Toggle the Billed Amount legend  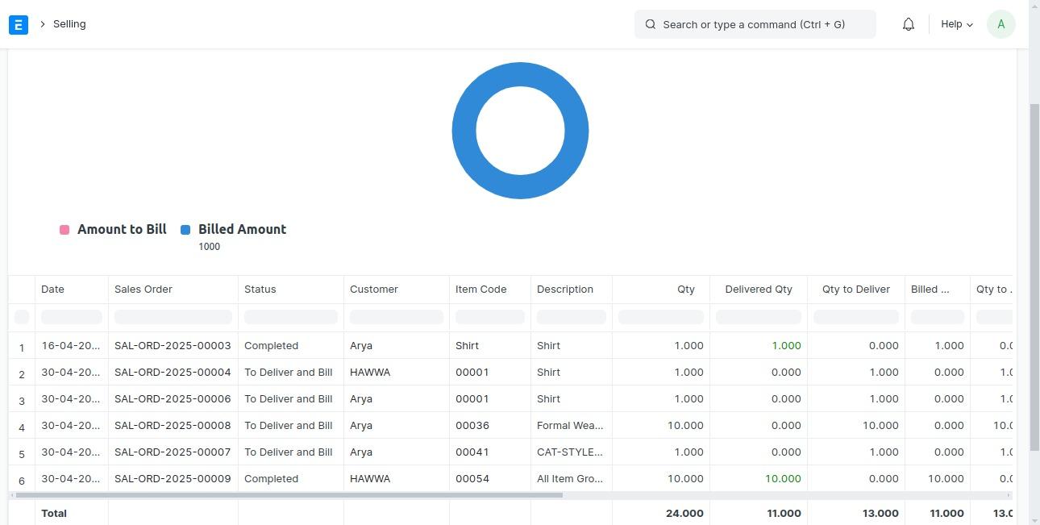pos(234,229)
